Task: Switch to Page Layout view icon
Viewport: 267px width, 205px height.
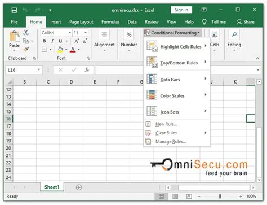Action: [x=175, y=197]
